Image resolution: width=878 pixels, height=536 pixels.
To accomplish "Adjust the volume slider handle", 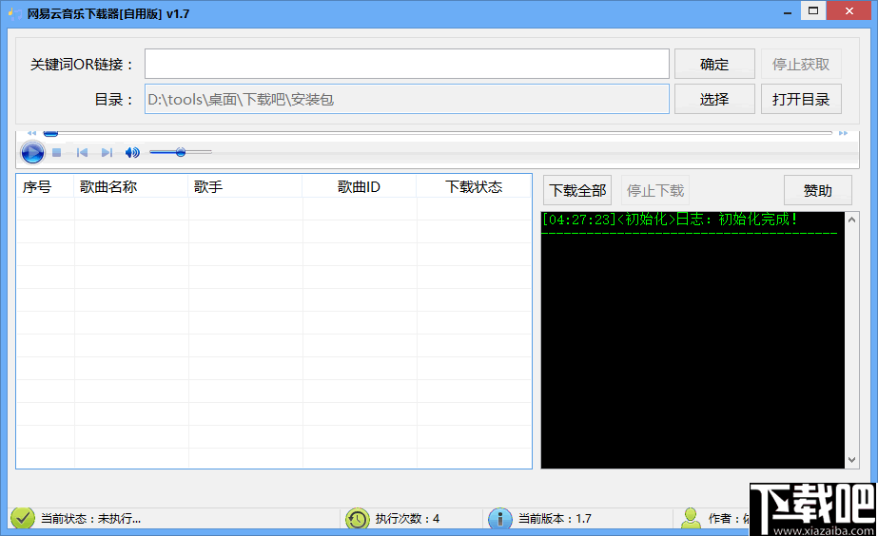I will click(181, 152).
